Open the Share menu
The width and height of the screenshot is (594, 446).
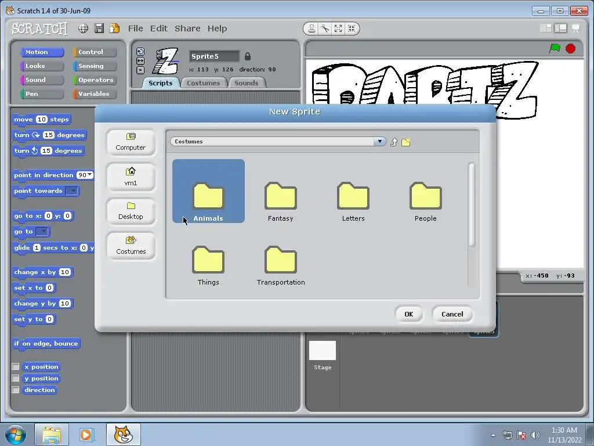[187, 28]
